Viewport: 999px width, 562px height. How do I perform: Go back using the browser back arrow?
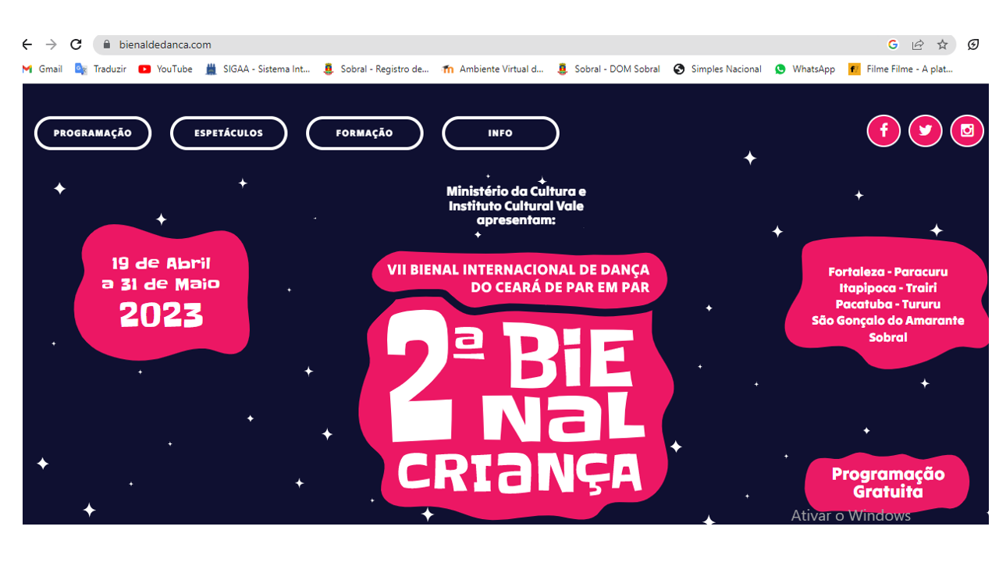27,44
